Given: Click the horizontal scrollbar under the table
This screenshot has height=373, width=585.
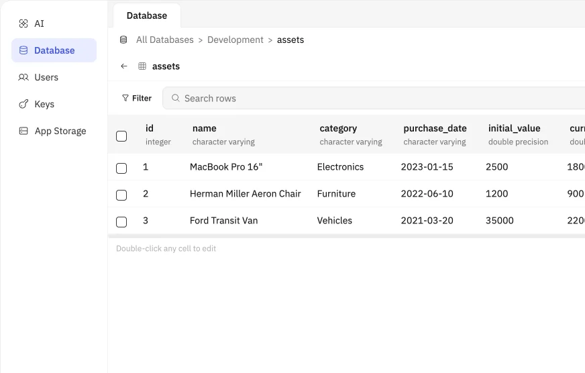Looking at the screenshot, I should 346,236.
